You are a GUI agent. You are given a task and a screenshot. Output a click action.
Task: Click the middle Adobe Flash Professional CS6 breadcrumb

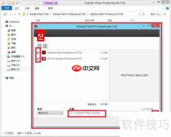(69, 14)
